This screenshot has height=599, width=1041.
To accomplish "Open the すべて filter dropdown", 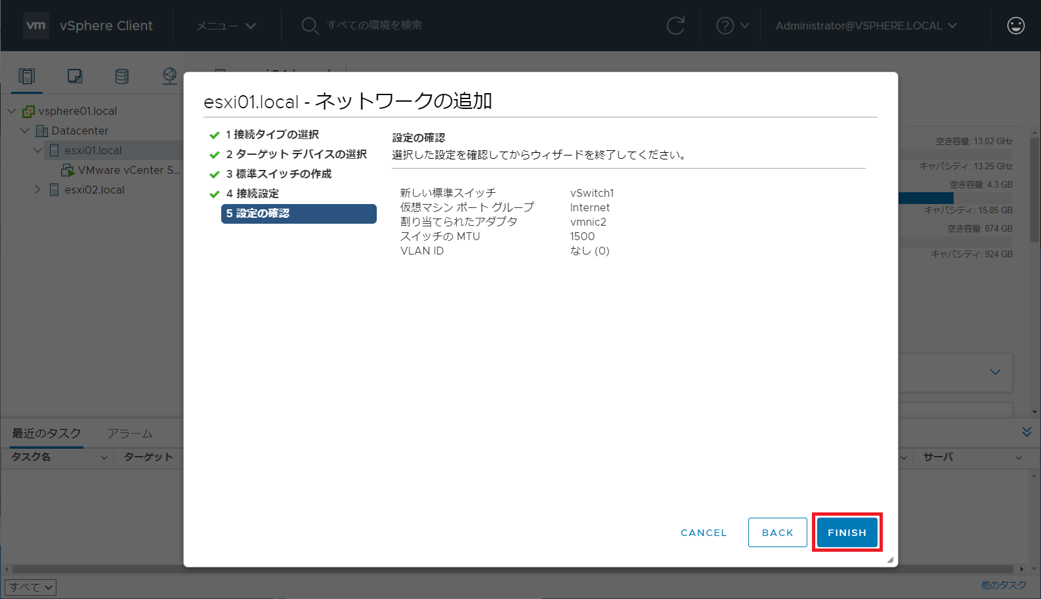I will [x=30, y=587].
